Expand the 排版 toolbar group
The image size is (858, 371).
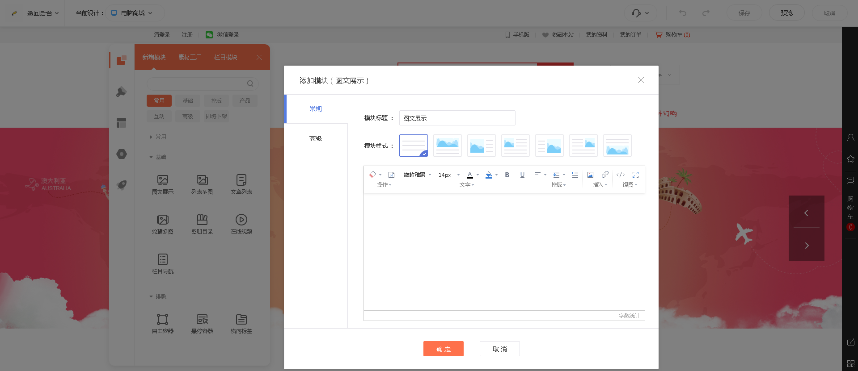click(x=558, y=184)
